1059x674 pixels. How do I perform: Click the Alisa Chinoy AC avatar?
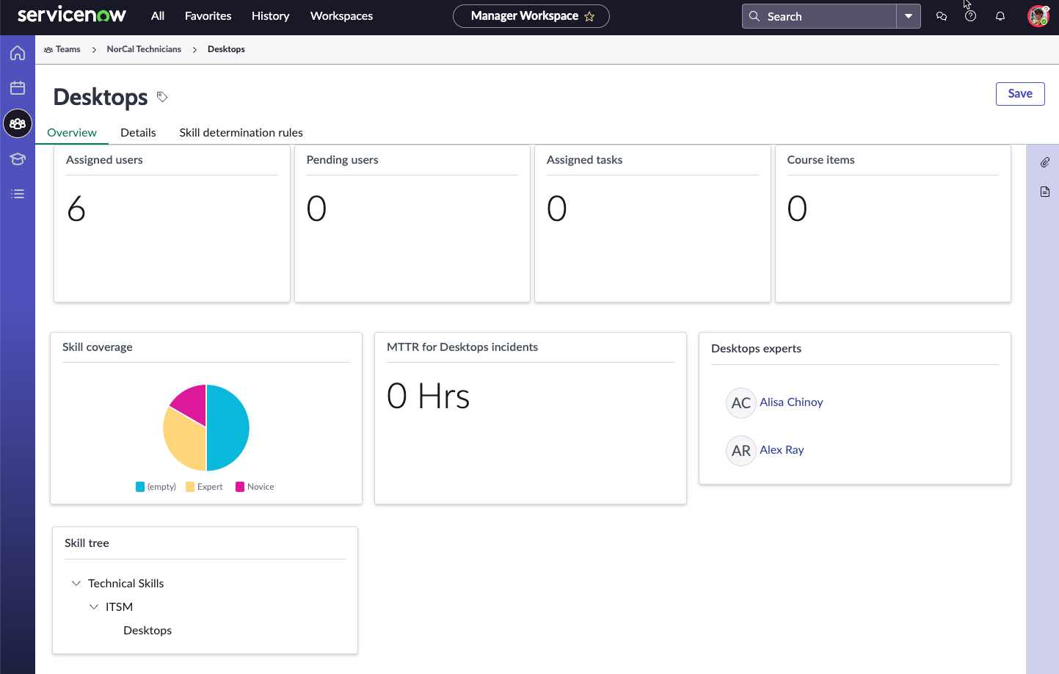point(741,403)
